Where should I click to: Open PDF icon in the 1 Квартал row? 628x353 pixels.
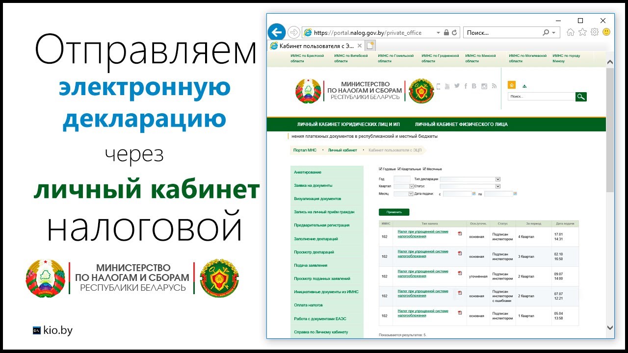[460, 313]
